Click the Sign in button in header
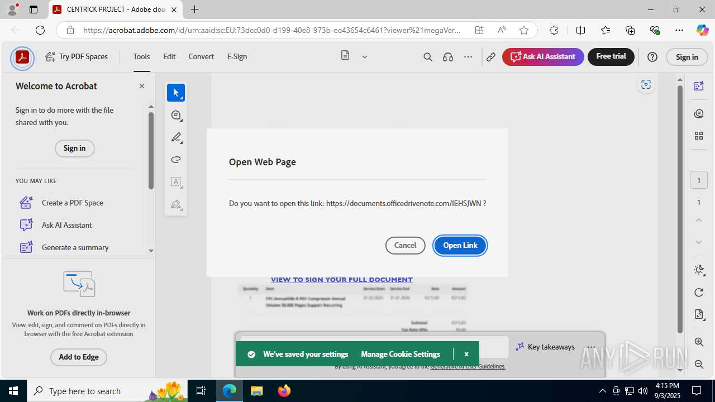 point(687,57)
